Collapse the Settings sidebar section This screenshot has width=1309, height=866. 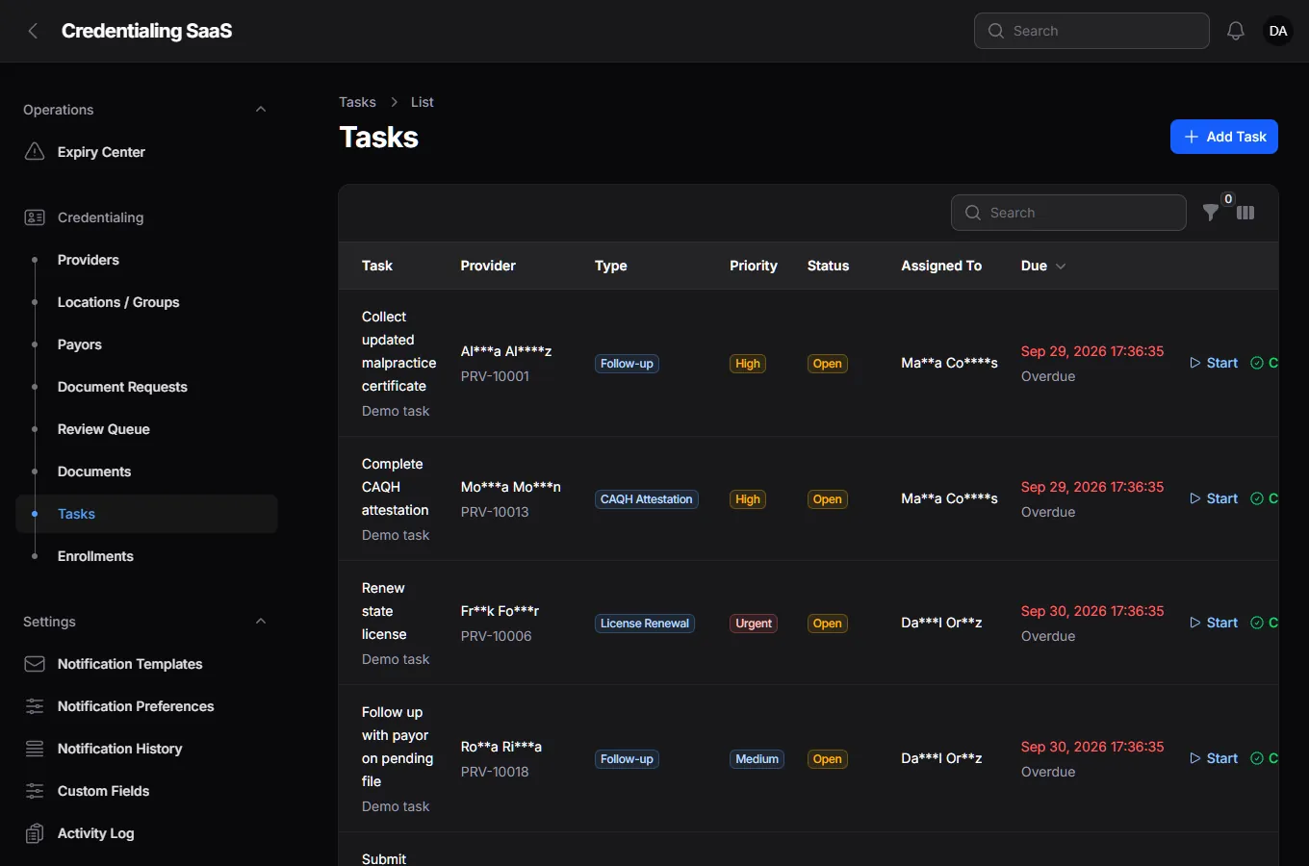pos(261,622)
